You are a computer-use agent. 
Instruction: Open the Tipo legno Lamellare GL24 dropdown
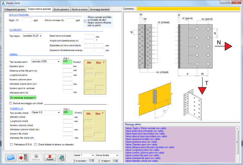(x=33, y=36)
